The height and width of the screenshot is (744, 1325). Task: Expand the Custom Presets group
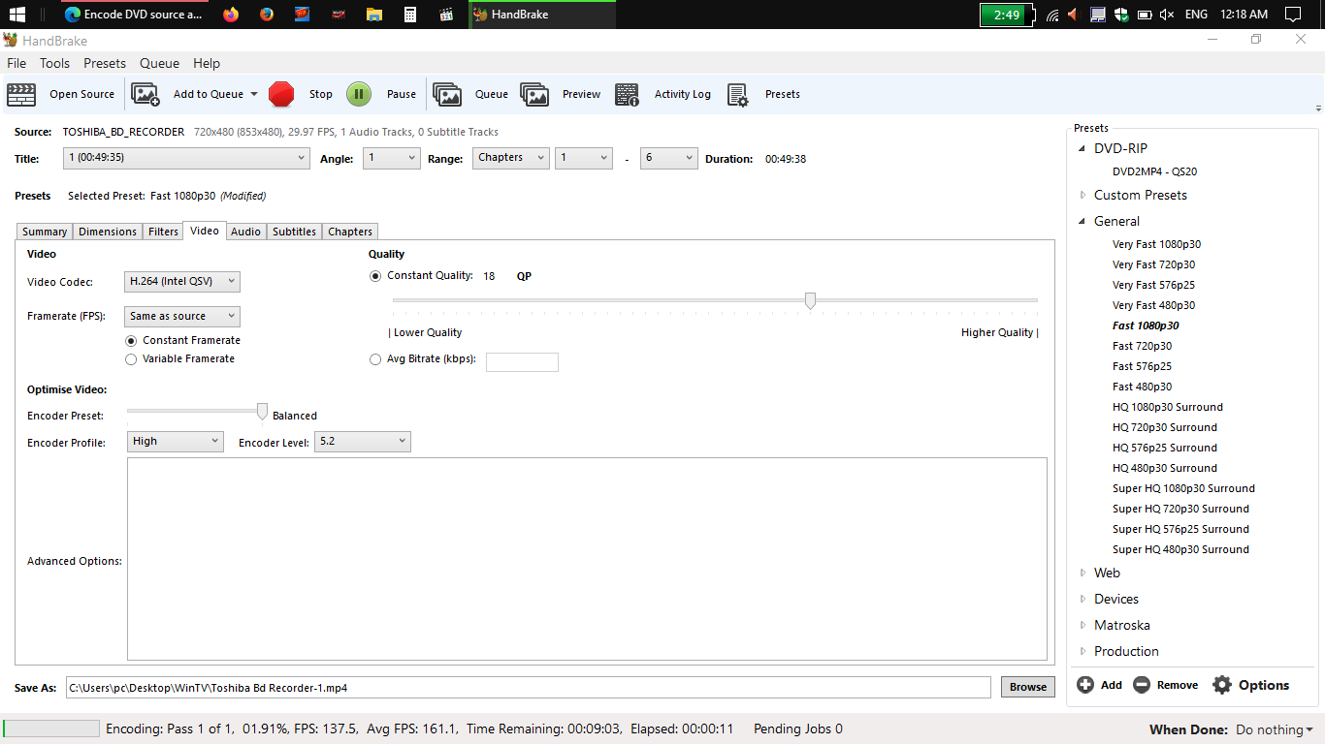pyautogui.click(x=1083, y=196)
